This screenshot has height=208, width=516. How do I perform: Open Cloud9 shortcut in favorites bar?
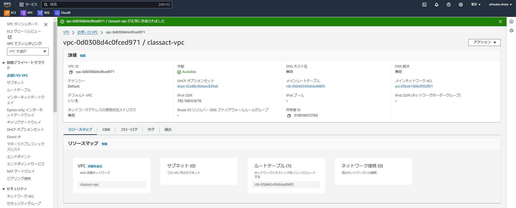tap(62, 13)
